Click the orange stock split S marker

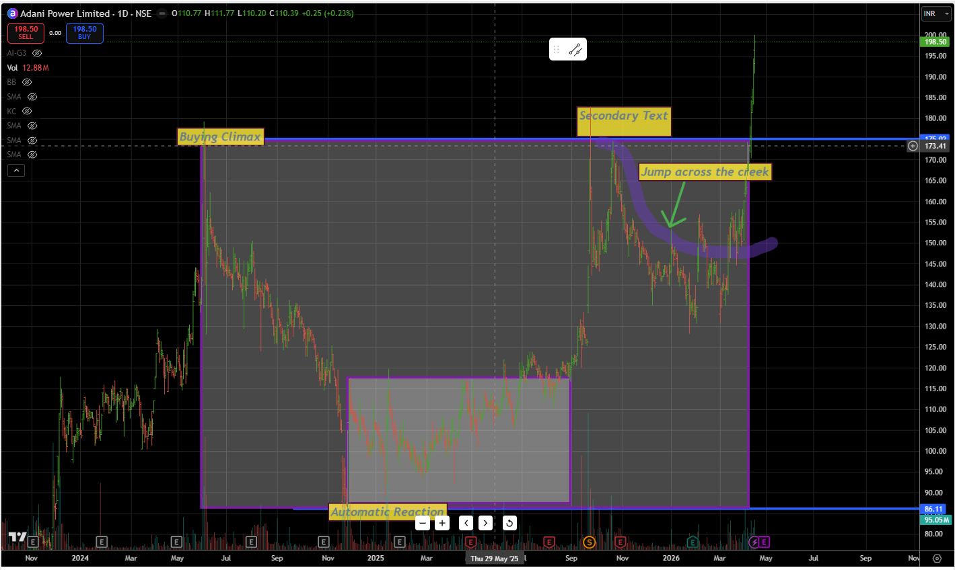coord(590,542)
